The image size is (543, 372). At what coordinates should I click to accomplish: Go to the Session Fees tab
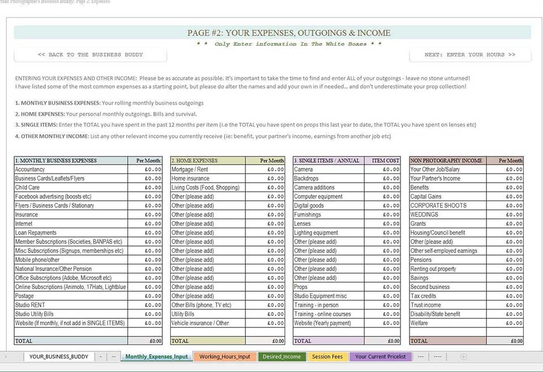327,356
